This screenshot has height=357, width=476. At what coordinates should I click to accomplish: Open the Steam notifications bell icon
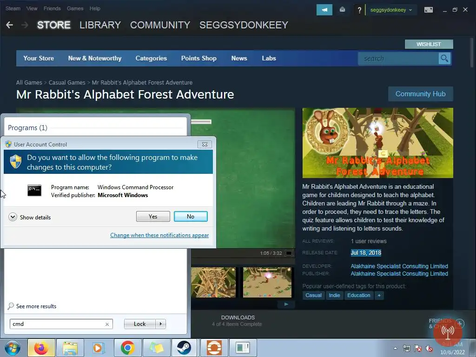click(342, 10)
